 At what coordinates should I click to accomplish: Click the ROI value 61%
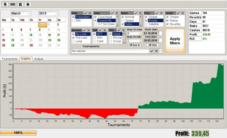205,39
